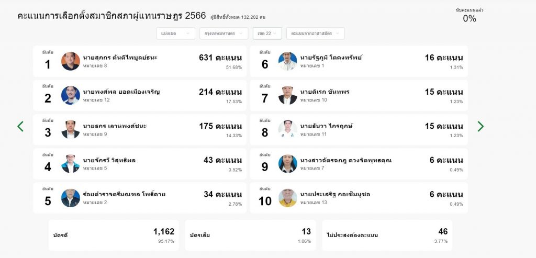Click the ไม่ประสงค์ลงคะแนน 46 summary box
The width and height of the screenshot is (536, 258).
point(387,235)
